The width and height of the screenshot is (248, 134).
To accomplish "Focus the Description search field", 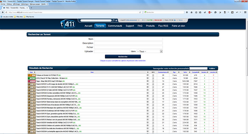I will click(x=128, y=43).
